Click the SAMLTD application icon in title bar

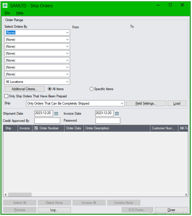(x=5, y=5)
